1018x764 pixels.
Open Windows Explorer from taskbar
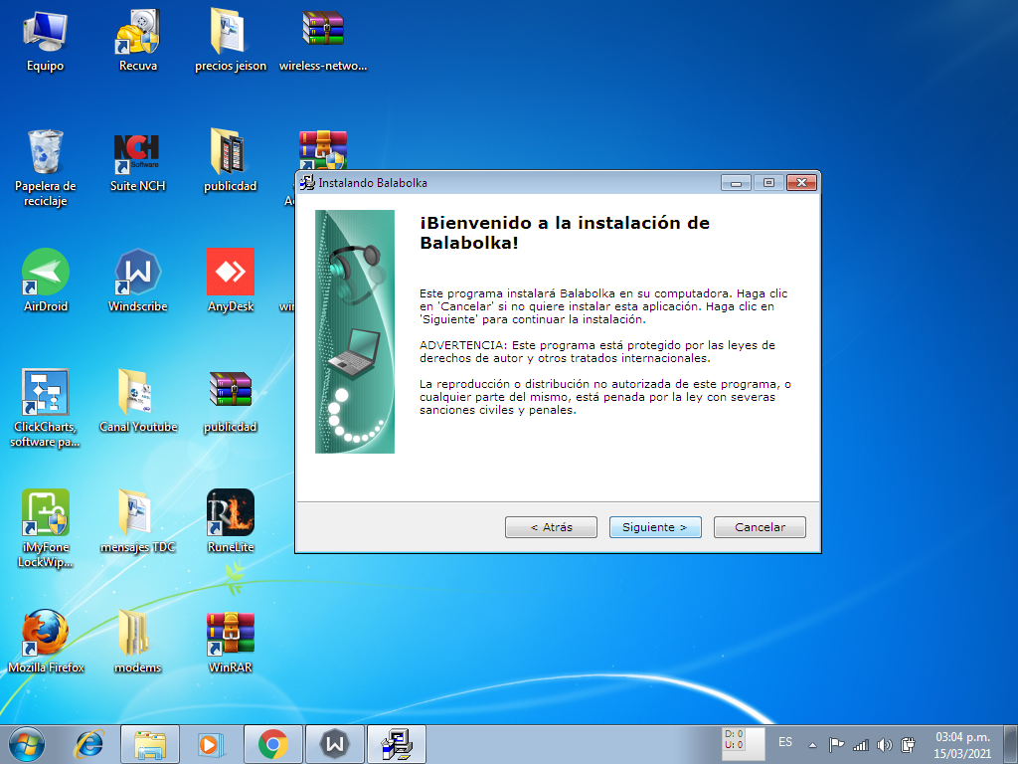150,744
